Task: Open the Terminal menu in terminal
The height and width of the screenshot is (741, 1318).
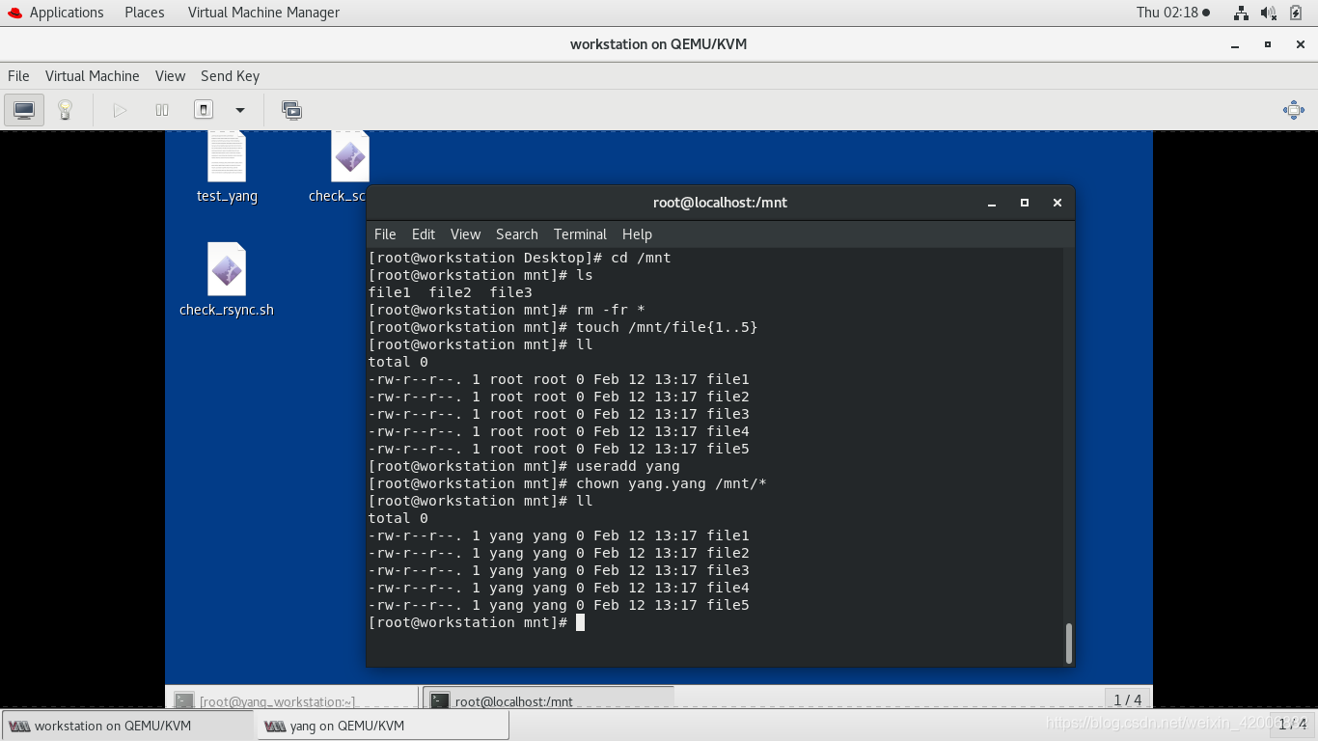Action: click(580, 234)
